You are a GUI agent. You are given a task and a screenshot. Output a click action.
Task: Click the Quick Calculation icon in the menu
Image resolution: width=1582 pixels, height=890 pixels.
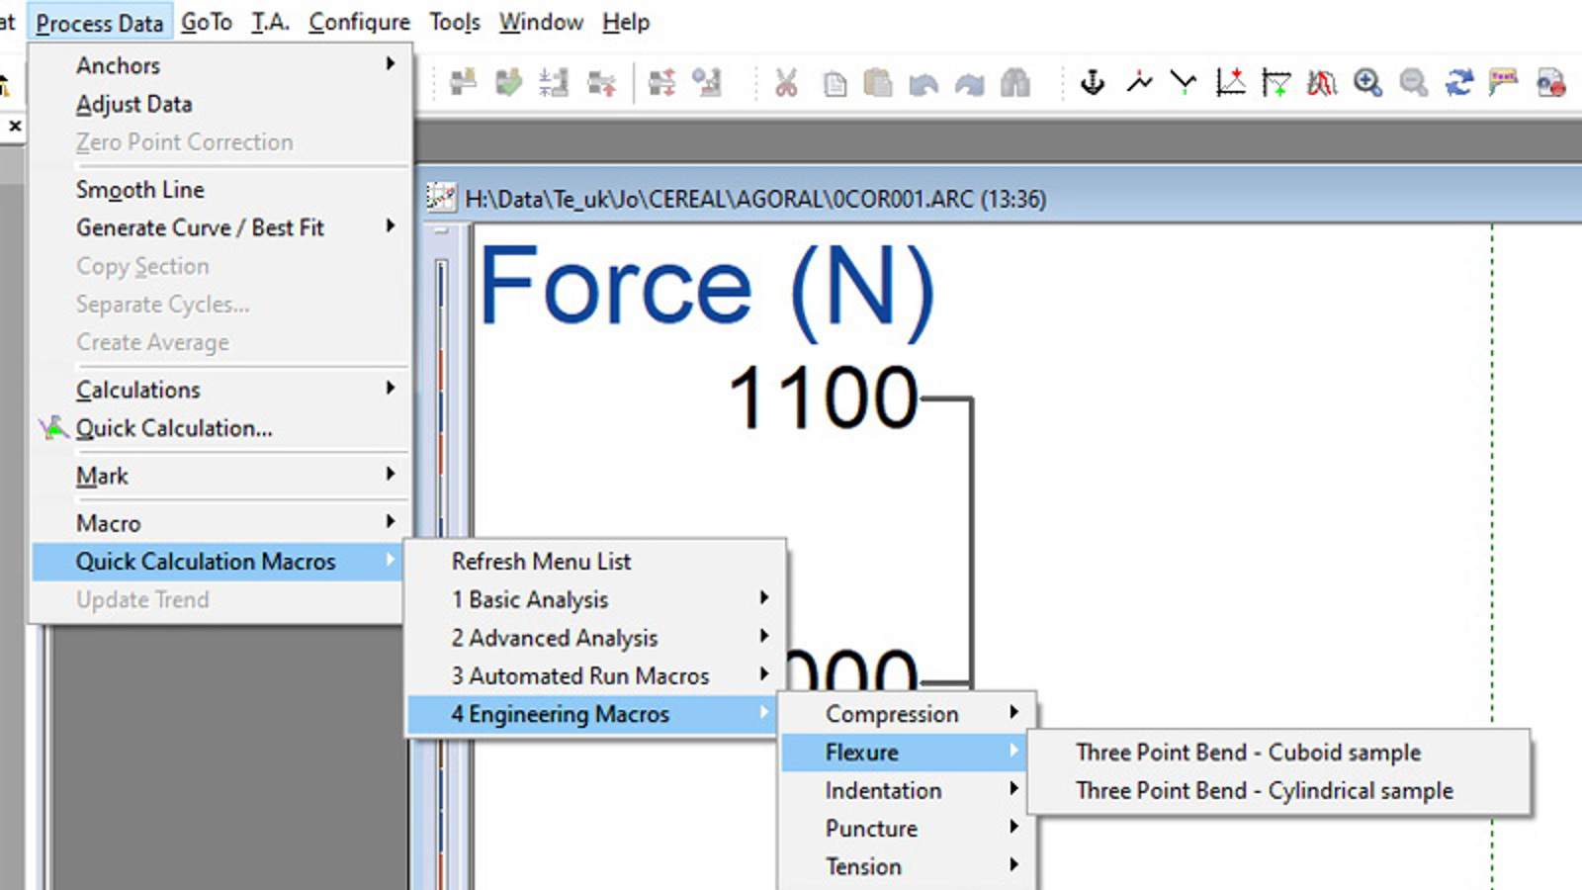pyautogui.click(x=51, y=427)
